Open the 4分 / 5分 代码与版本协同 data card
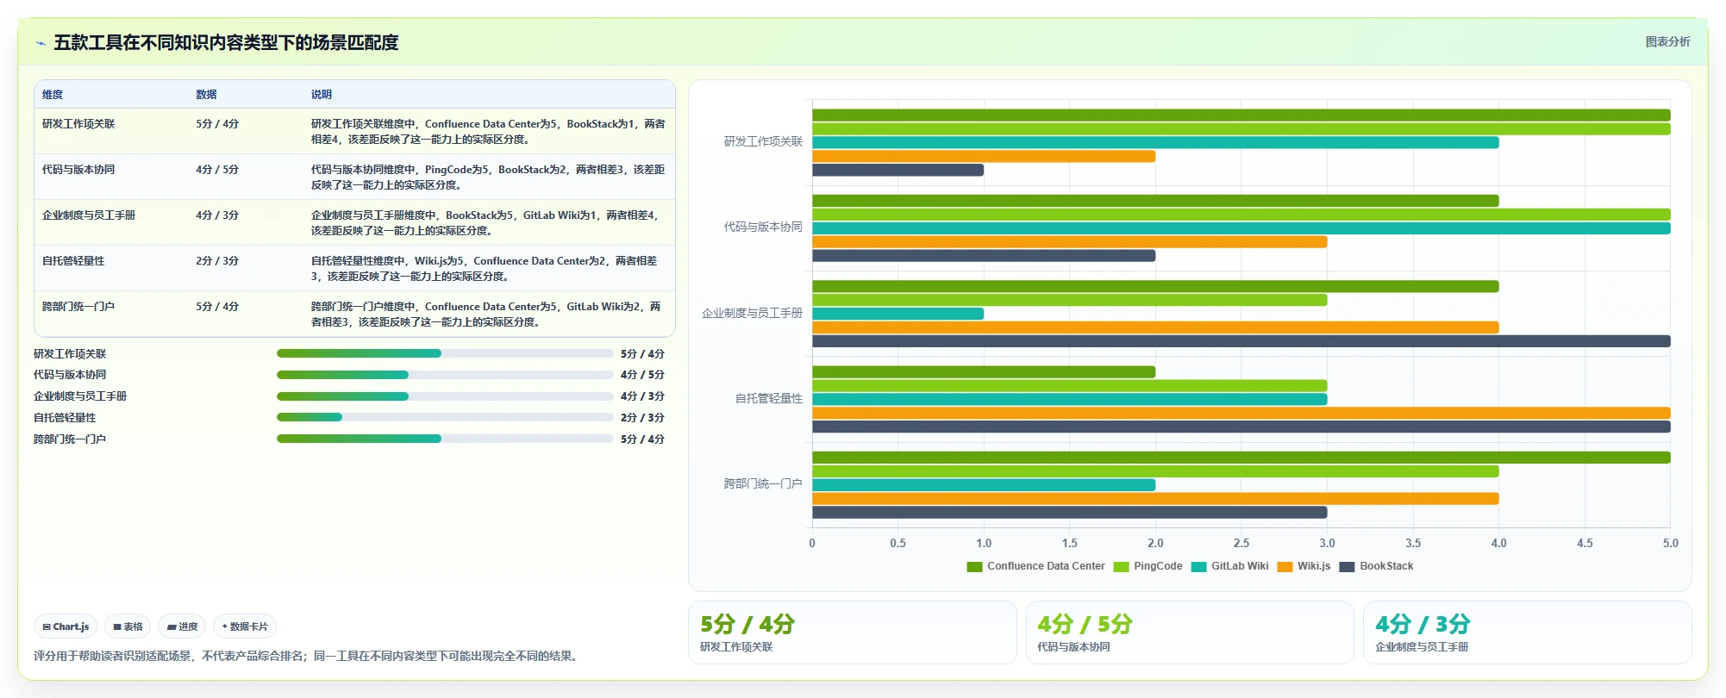Screen dimensions: 1726x698 [1190, 633]
